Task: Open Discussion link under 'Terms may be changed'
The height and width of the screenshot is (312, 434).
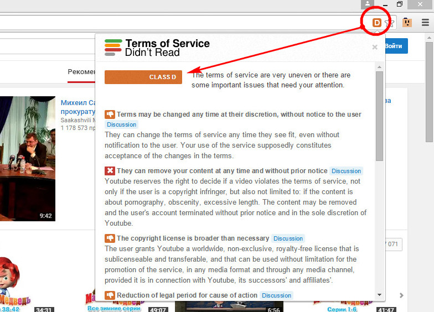Action: coord(122,124)
